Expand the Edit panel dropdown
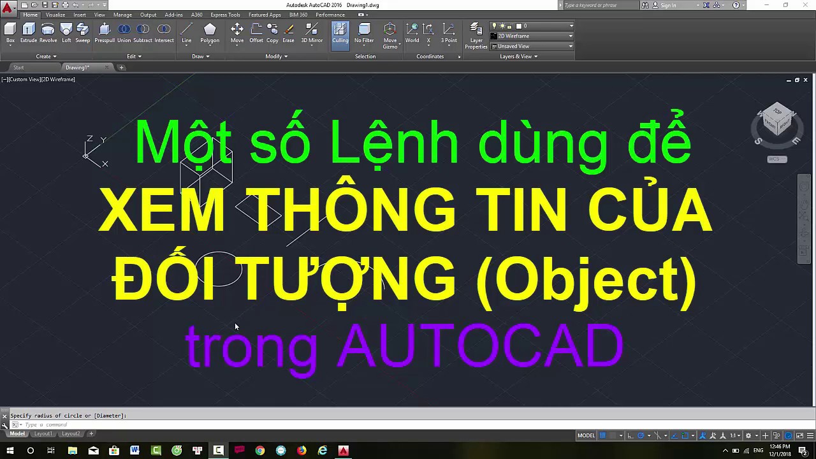Viewport: 816px width, 459px height. pos(134,56)
